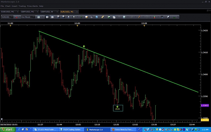
Task: Open the Insert menu
Action: coord(15,6)
